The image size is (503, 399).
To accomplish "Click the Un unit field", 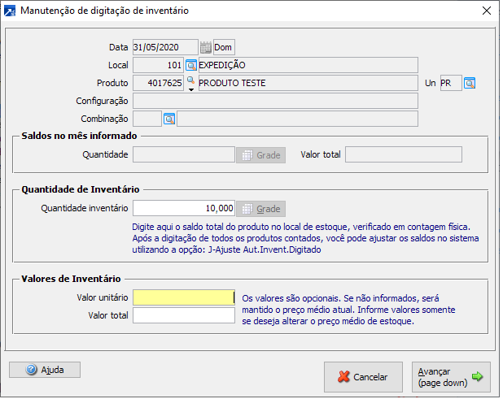I will [450, 83].
